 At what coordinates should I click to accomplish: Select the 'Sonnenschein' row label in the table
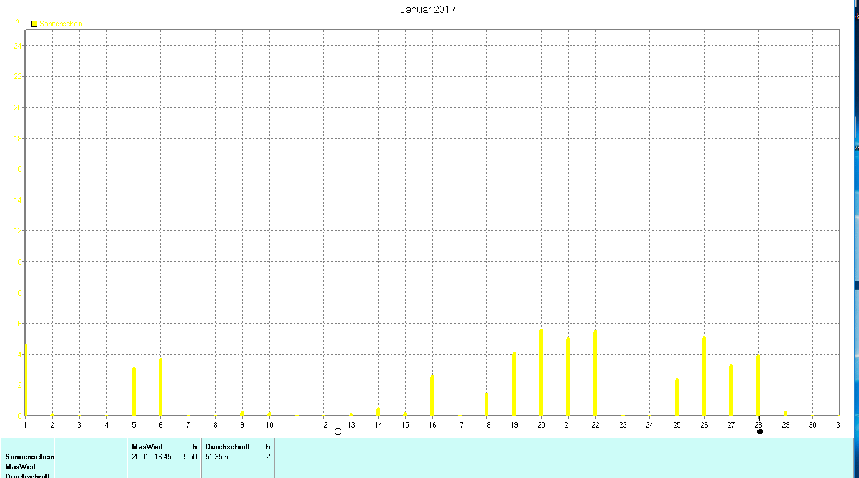pos(30,457)
